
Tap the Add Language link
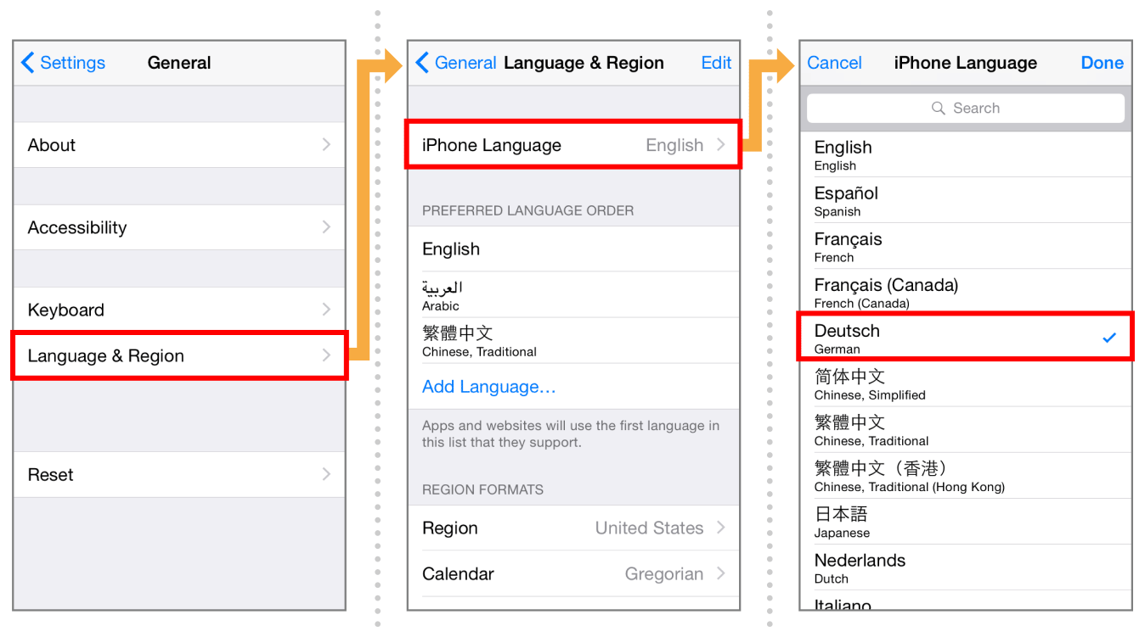click(x=488, y=386)
